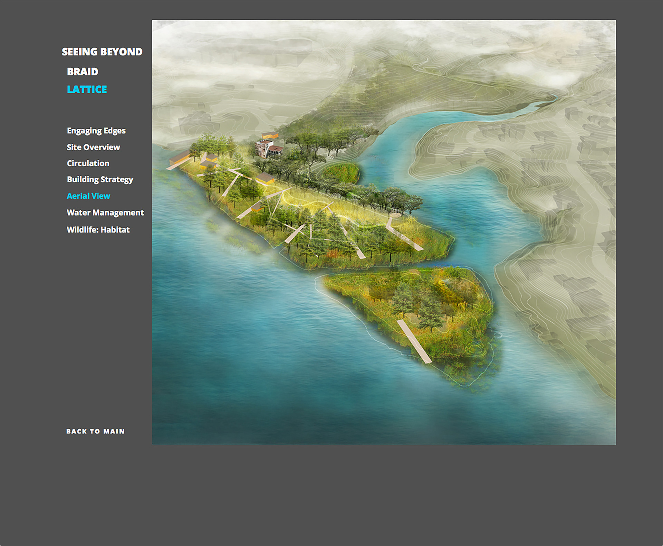Open the Circulation page

(x=88, y=163)
